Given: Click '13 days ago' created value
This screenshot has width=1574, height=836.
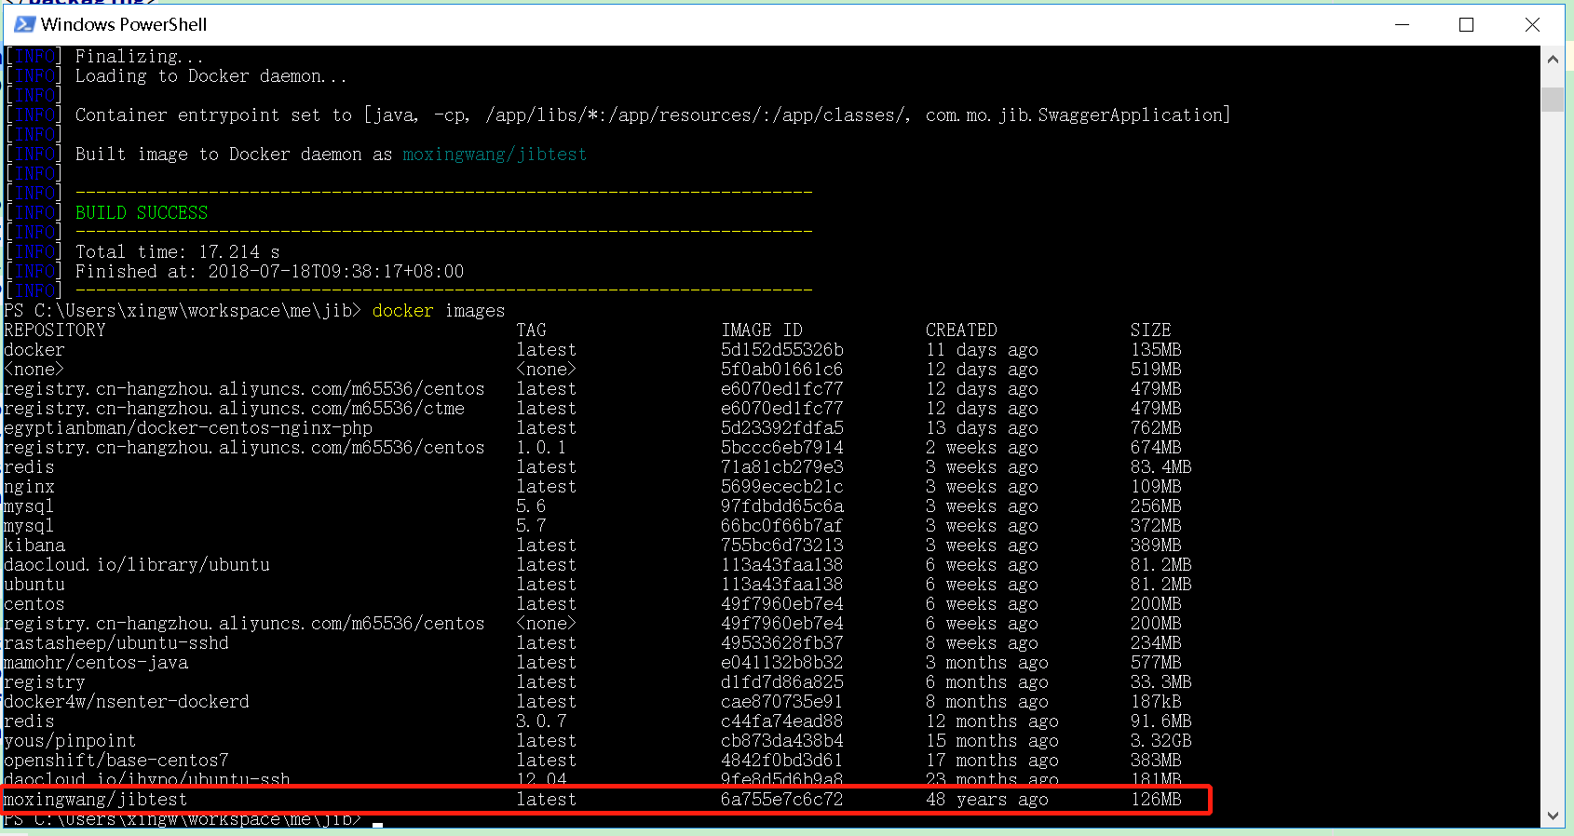Looking at the screenshot, I should (982, 428).
